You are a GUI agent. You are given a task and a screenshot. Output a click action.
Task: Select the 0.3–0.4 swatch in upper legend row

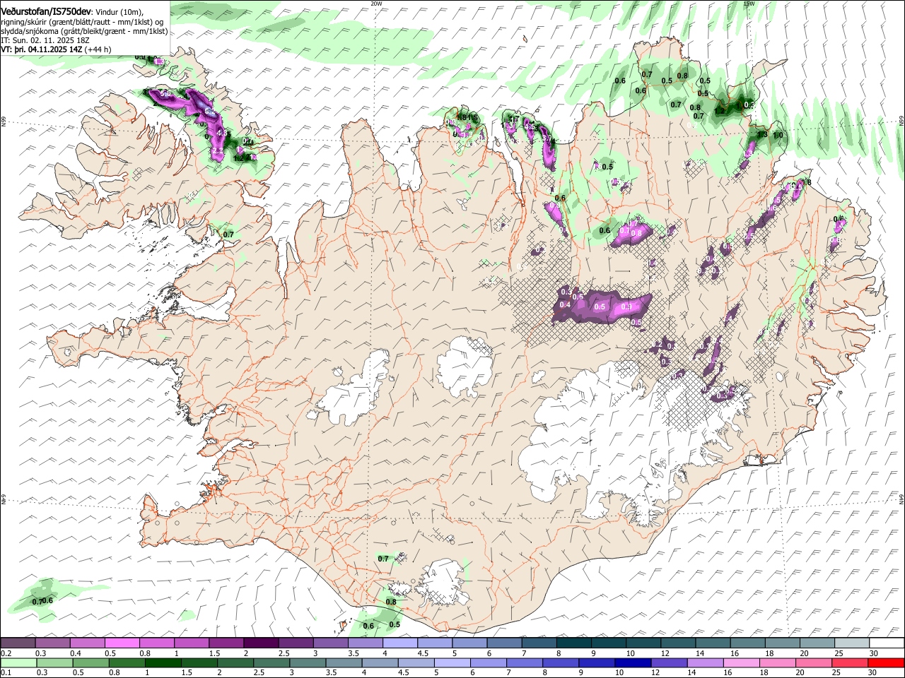[52, 643]
